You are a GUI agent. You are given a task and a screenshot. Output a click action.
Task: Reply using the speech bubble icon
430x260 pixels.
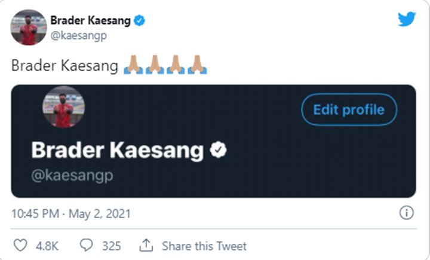86,246
